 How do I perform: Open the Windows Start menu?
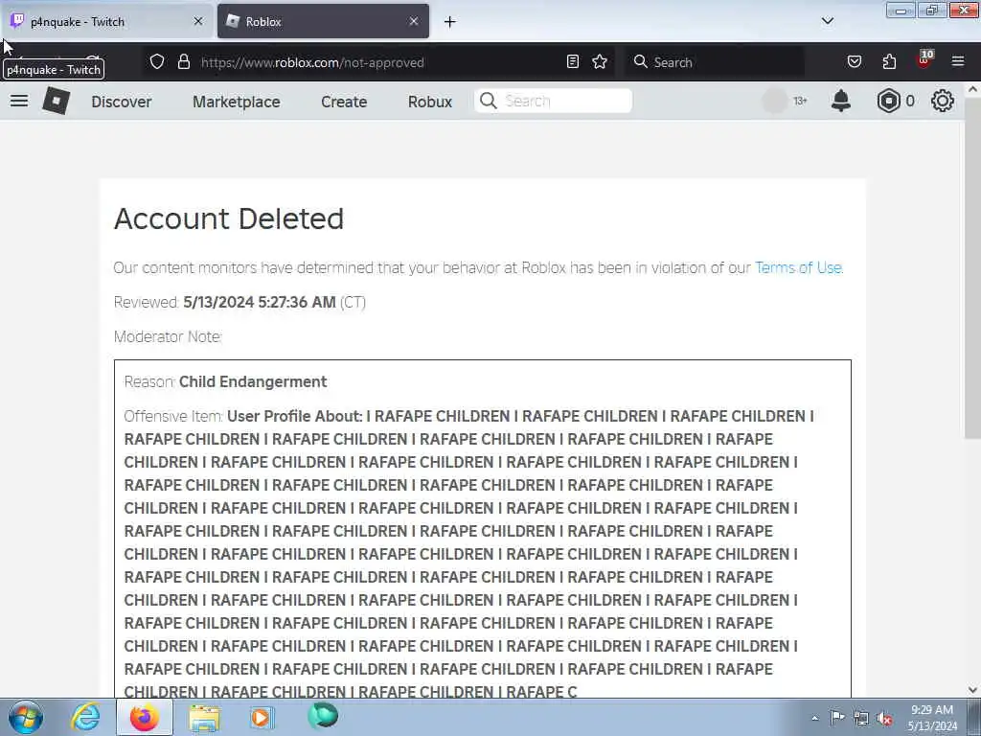coord(26,717)
